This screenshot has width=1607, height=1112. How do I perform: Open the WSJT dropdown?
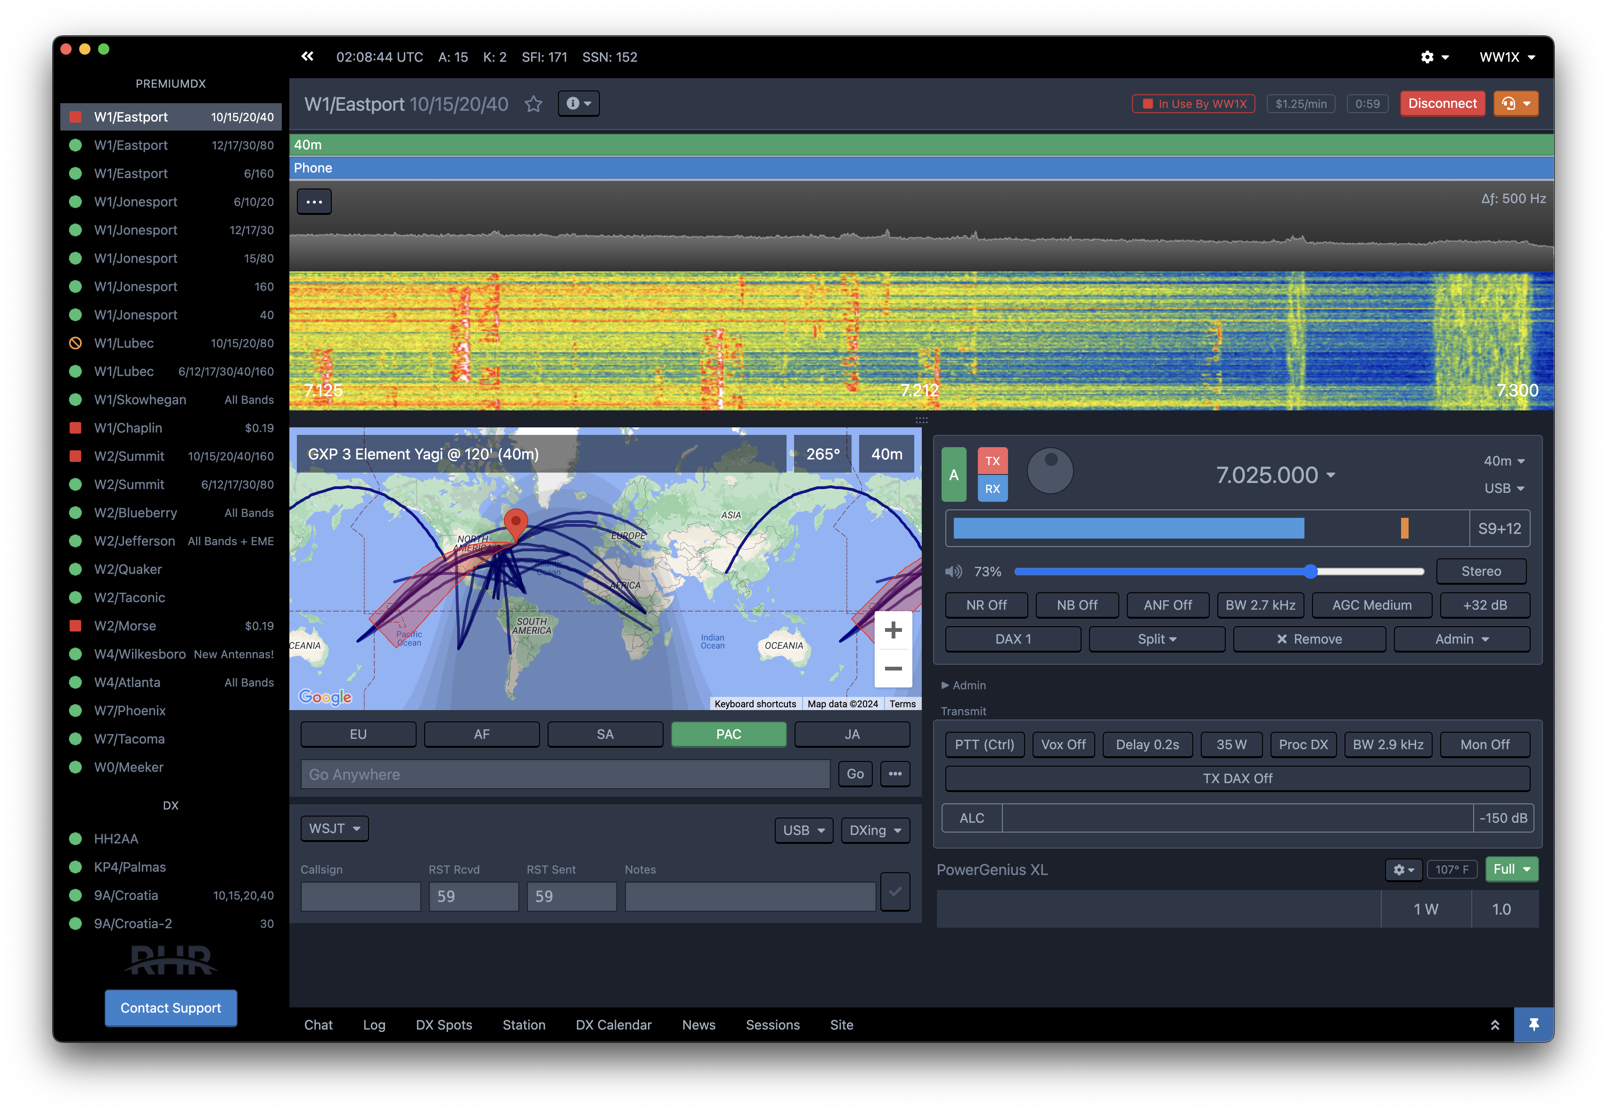(x=335, y=828)
